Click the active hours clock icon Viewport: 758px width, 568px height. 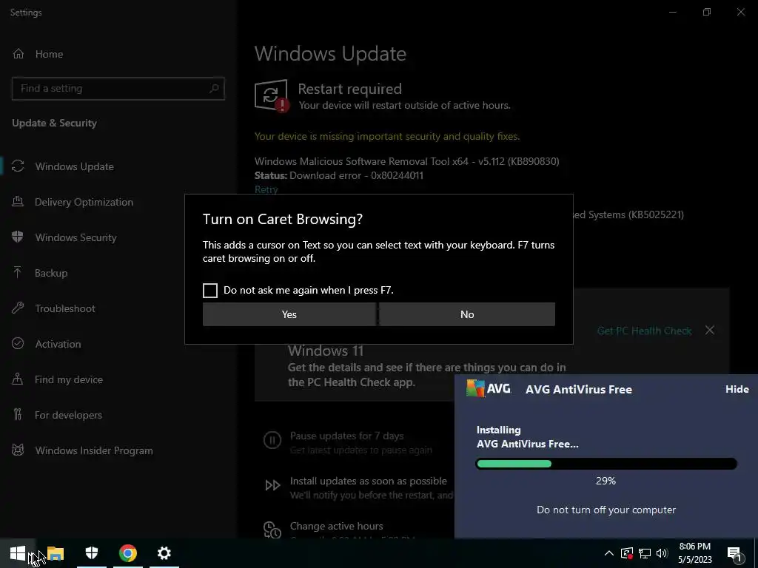(x=272, y=530)
